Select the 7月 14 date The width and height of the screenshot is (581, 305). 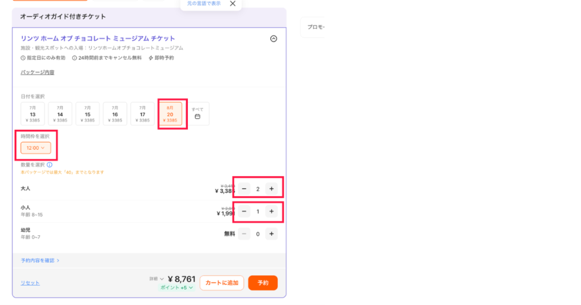click(60, 113)
